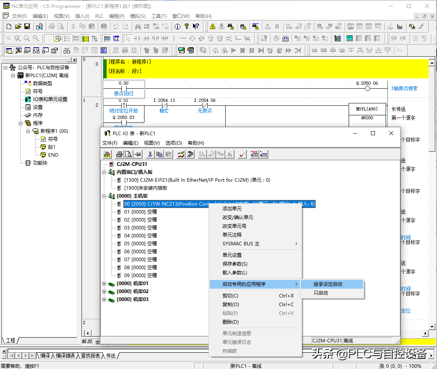
Task: Click the scissors Cut icon in IO table toolbar
Action: [150, 155]
